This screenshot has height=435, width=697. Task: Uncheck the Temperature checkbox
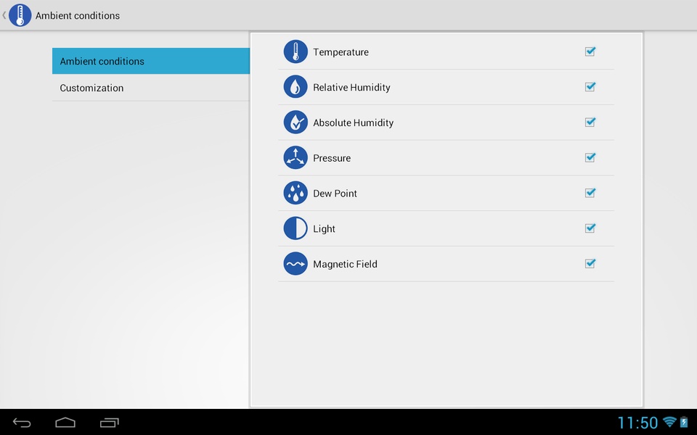590,51
